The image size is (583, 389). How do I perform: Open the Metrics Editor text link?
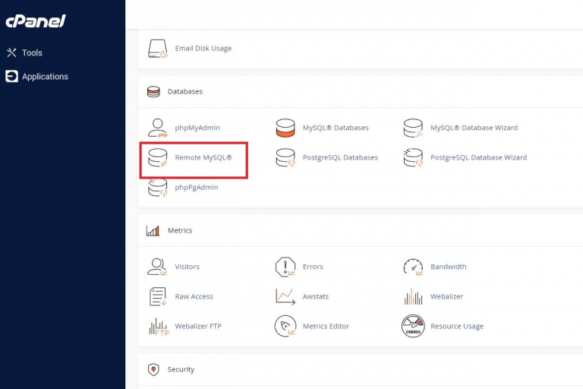(x=326, y=326)
